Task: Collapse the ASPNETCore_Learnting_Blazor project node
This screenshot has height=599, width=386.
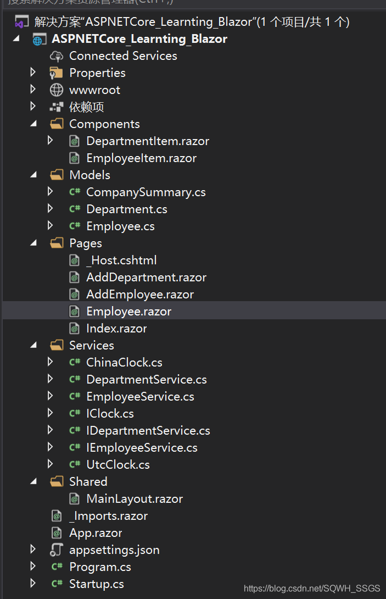Action: pos(16,38)
